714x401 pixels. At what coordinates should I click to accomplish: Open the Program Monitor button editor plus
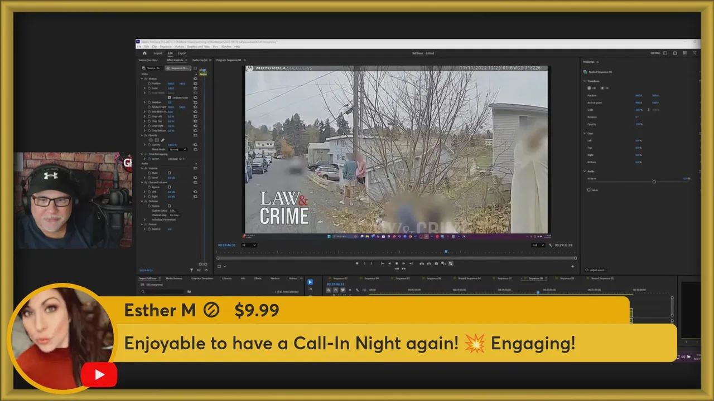[573, 266]
